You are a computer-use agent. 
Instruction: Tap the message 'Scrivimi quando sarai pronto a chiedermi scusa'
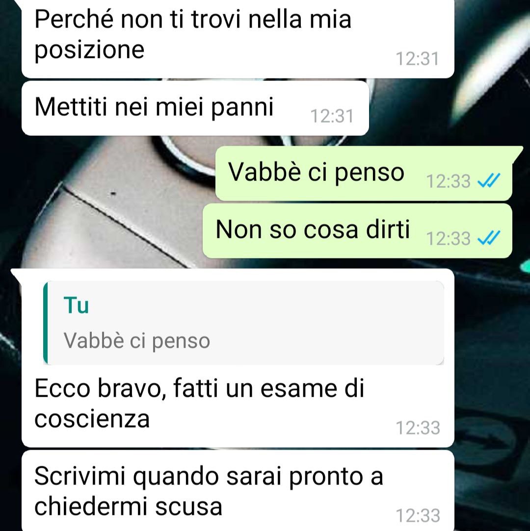pos(238,491)
